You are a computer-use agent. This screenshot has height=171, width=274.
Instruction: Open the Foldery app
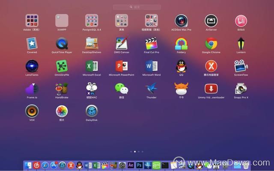click(x=181, y=44)
